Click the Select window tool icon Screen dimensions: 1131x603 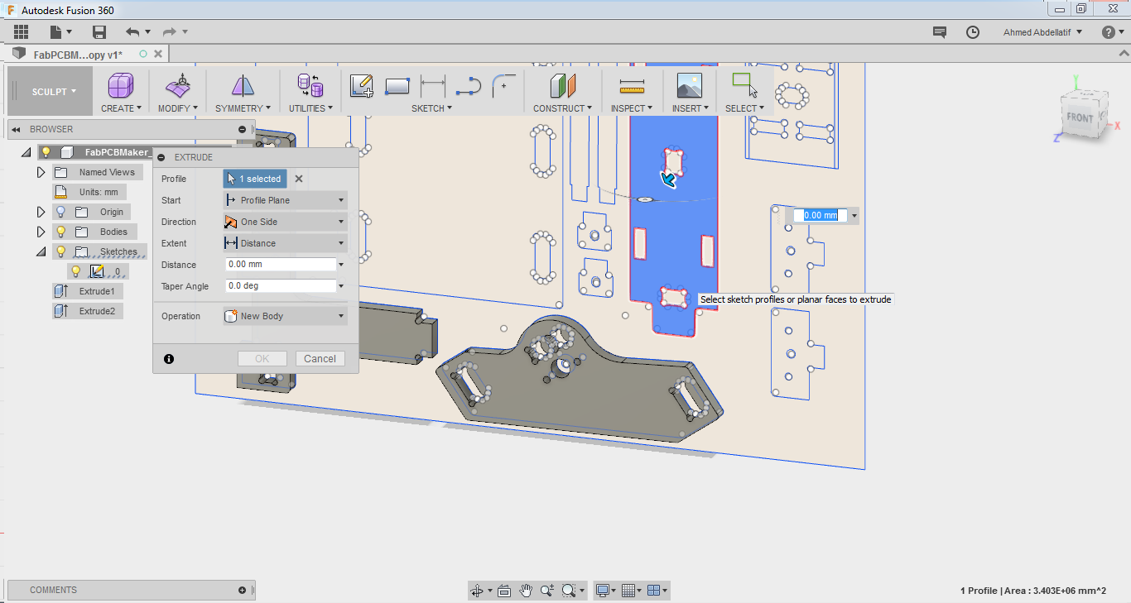(744, 85)
